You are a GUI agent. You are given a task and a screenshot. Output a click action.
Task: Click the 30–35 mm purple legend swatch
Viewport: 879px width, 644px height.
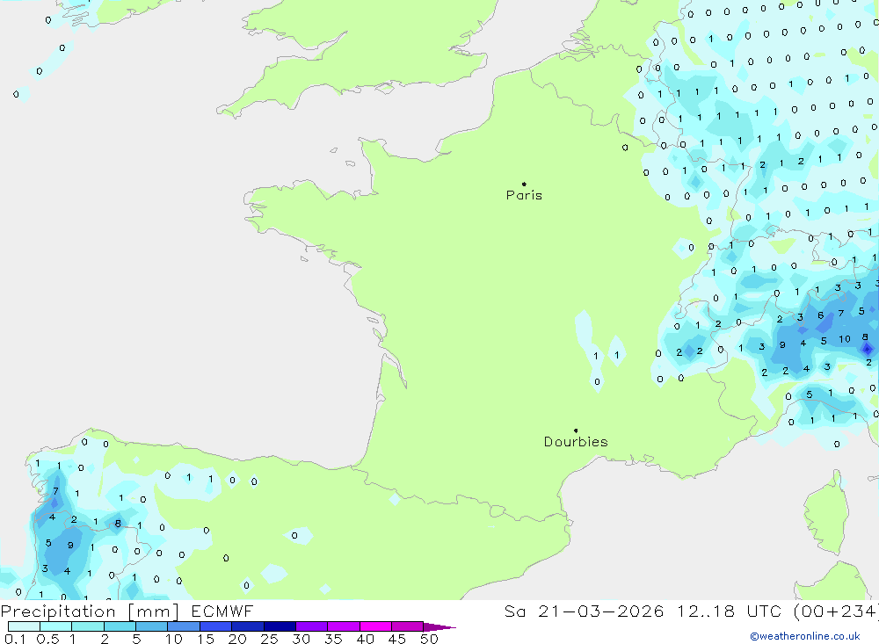312,626
